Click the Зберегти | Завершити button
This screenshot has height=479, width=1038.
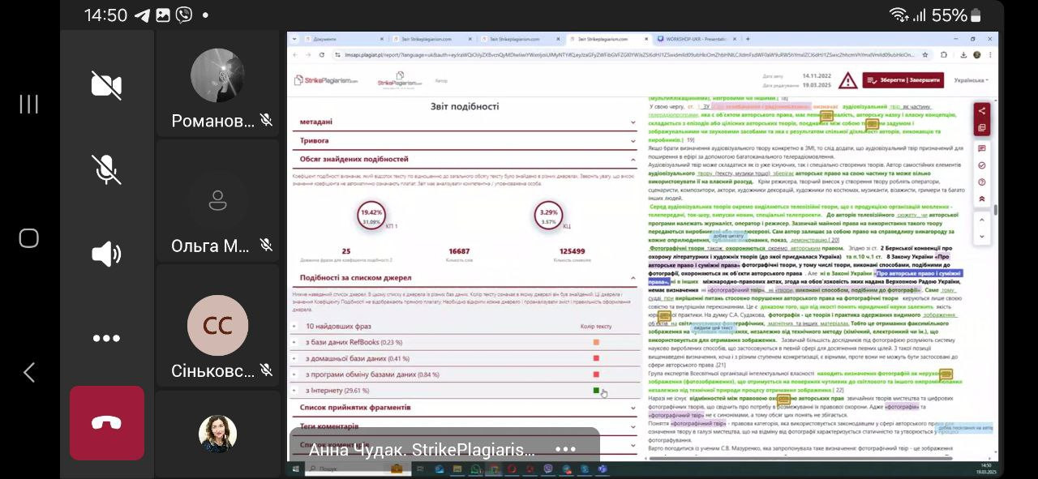pyautogui.click(x=903, y=80)
